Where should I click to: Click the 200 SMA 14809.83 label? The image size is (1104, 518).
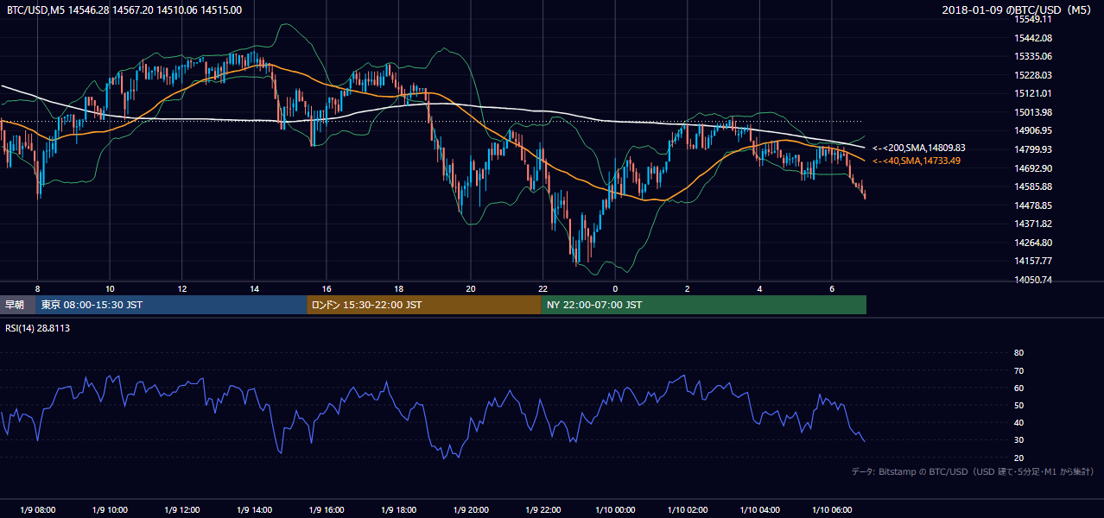[918, 148]
